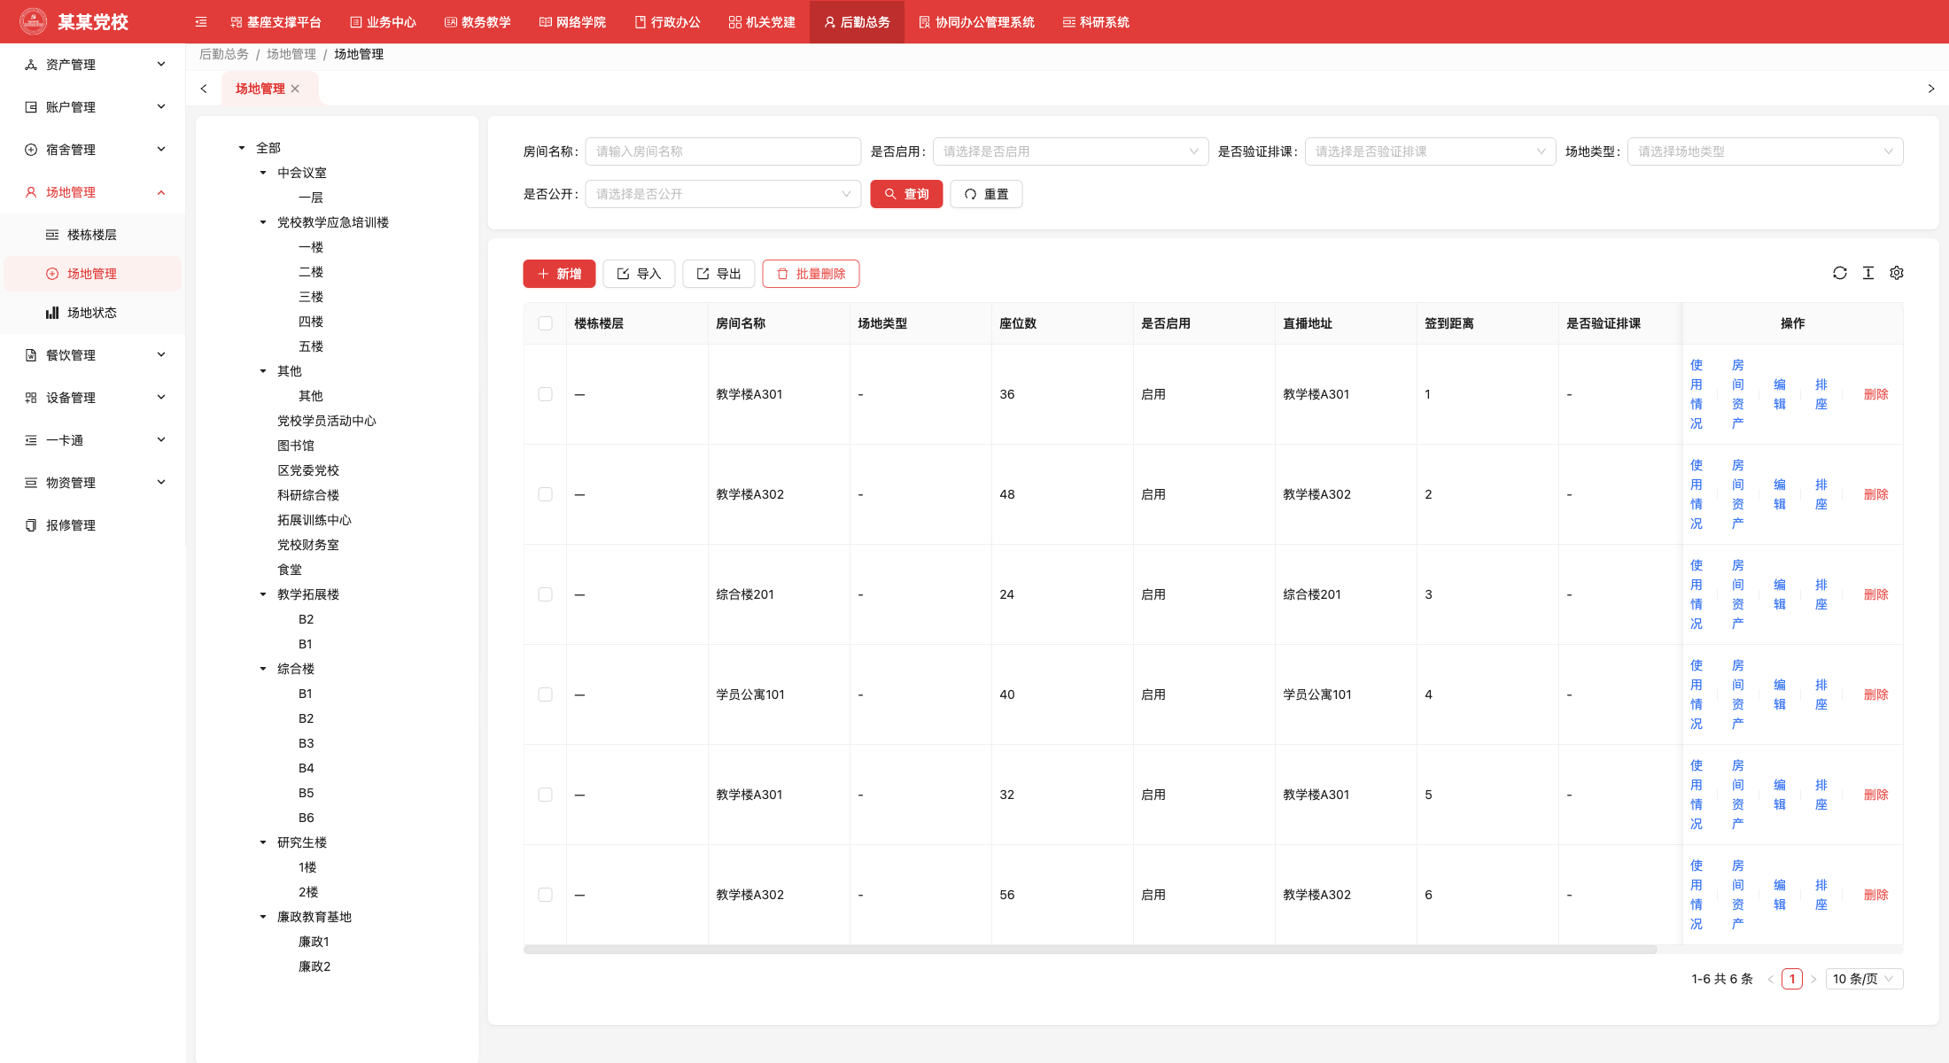Click the 重置 reset button

(x=986, y=194)
